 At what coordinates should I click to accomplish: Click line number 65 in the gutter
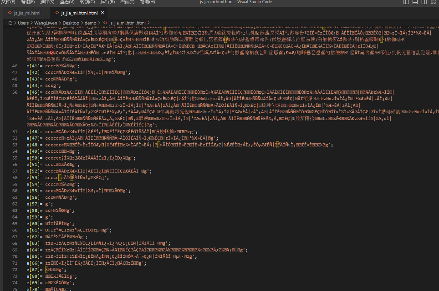15,224
